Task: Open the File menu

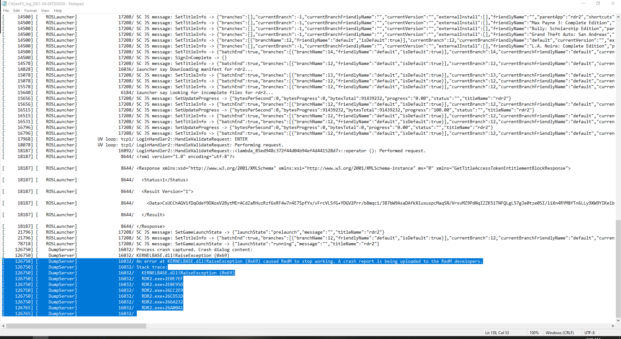Action: pyautogui.click(x=5, y=10)
